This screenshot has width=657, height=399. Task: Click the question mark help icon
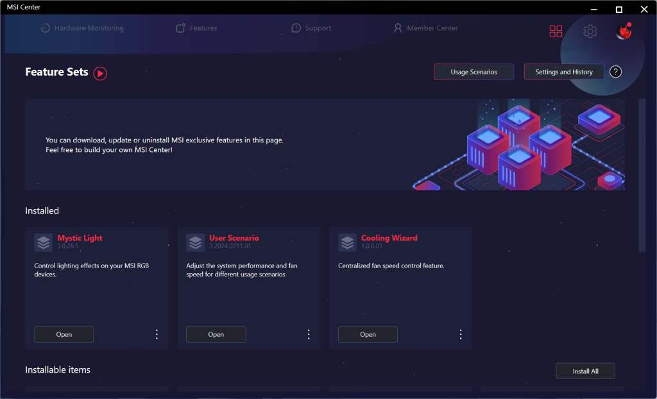[x=615, y=72]
